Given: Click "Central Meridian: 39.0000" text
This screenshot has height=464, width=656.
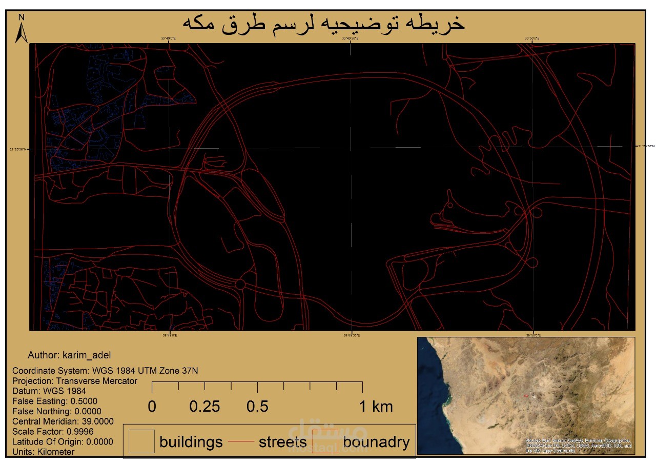Looking at the screenshot, I should click(x=63, y=421).
